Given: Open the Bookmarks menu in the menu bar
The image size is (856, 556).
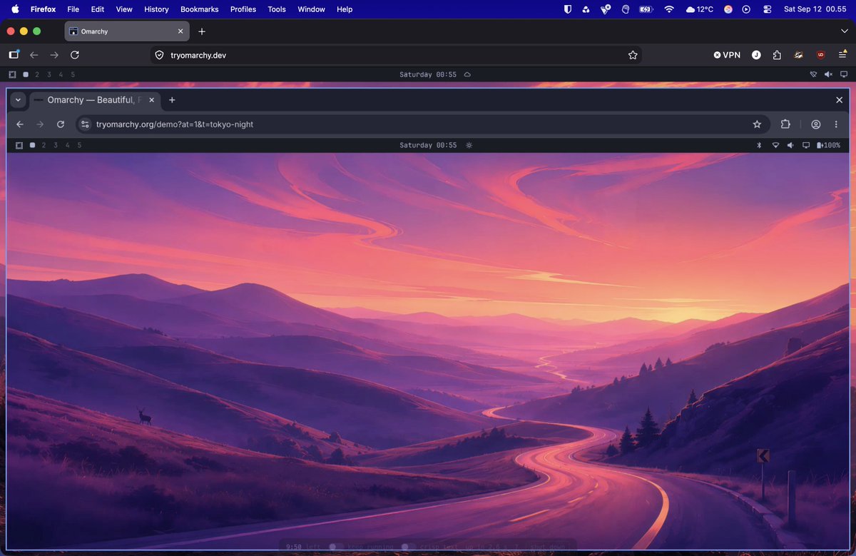Looking at the screenshot, I should [199, 9].
